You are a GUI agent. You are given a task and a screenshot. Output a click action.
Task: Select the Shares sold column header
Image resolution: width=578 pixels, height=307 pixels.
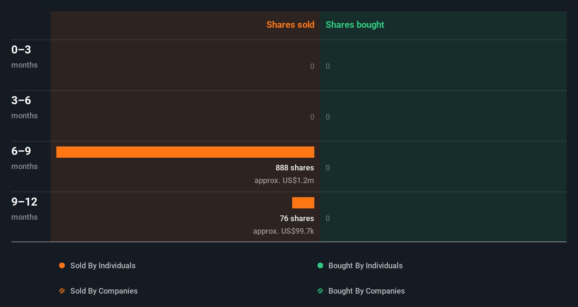point(290,24)
